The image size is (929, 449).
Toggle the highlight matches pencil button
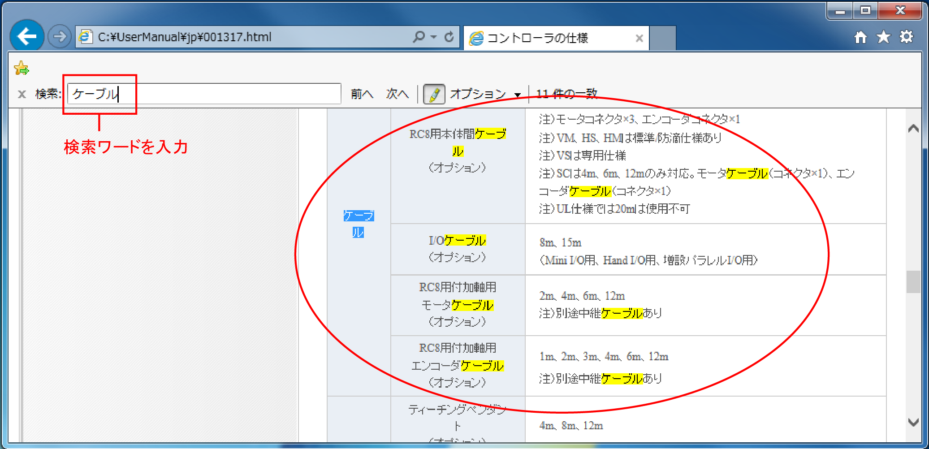coord(434,94)
